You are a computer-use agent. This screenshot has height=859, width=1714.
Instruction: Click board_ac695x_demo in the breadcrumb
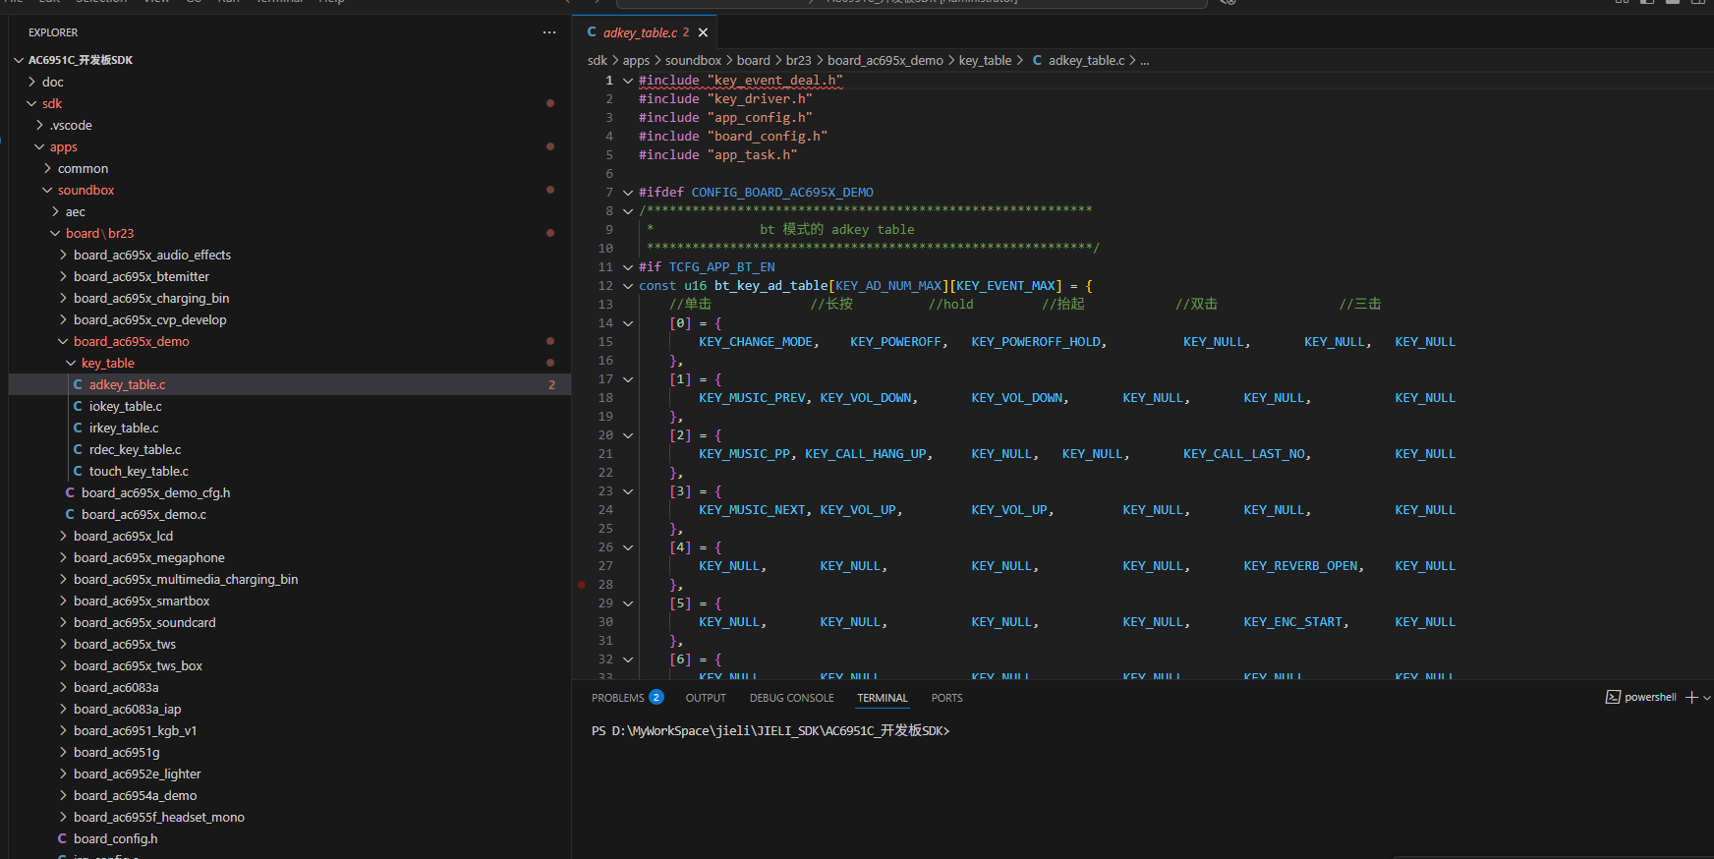885,60
